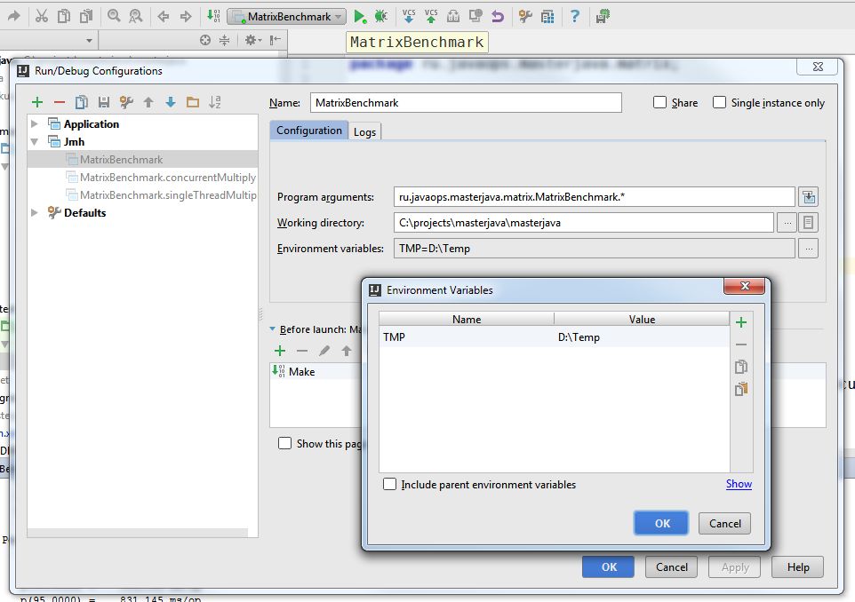Copy configuration icon in dialog toolbar
This screenshot has height=602, width=855.
coord(82,102)
